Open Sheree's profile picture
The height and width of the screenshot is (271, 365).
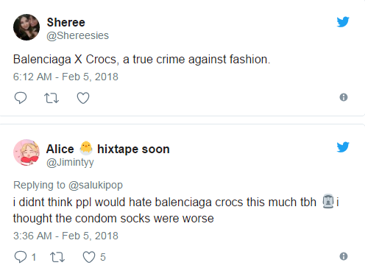click(x=26, y=27)
